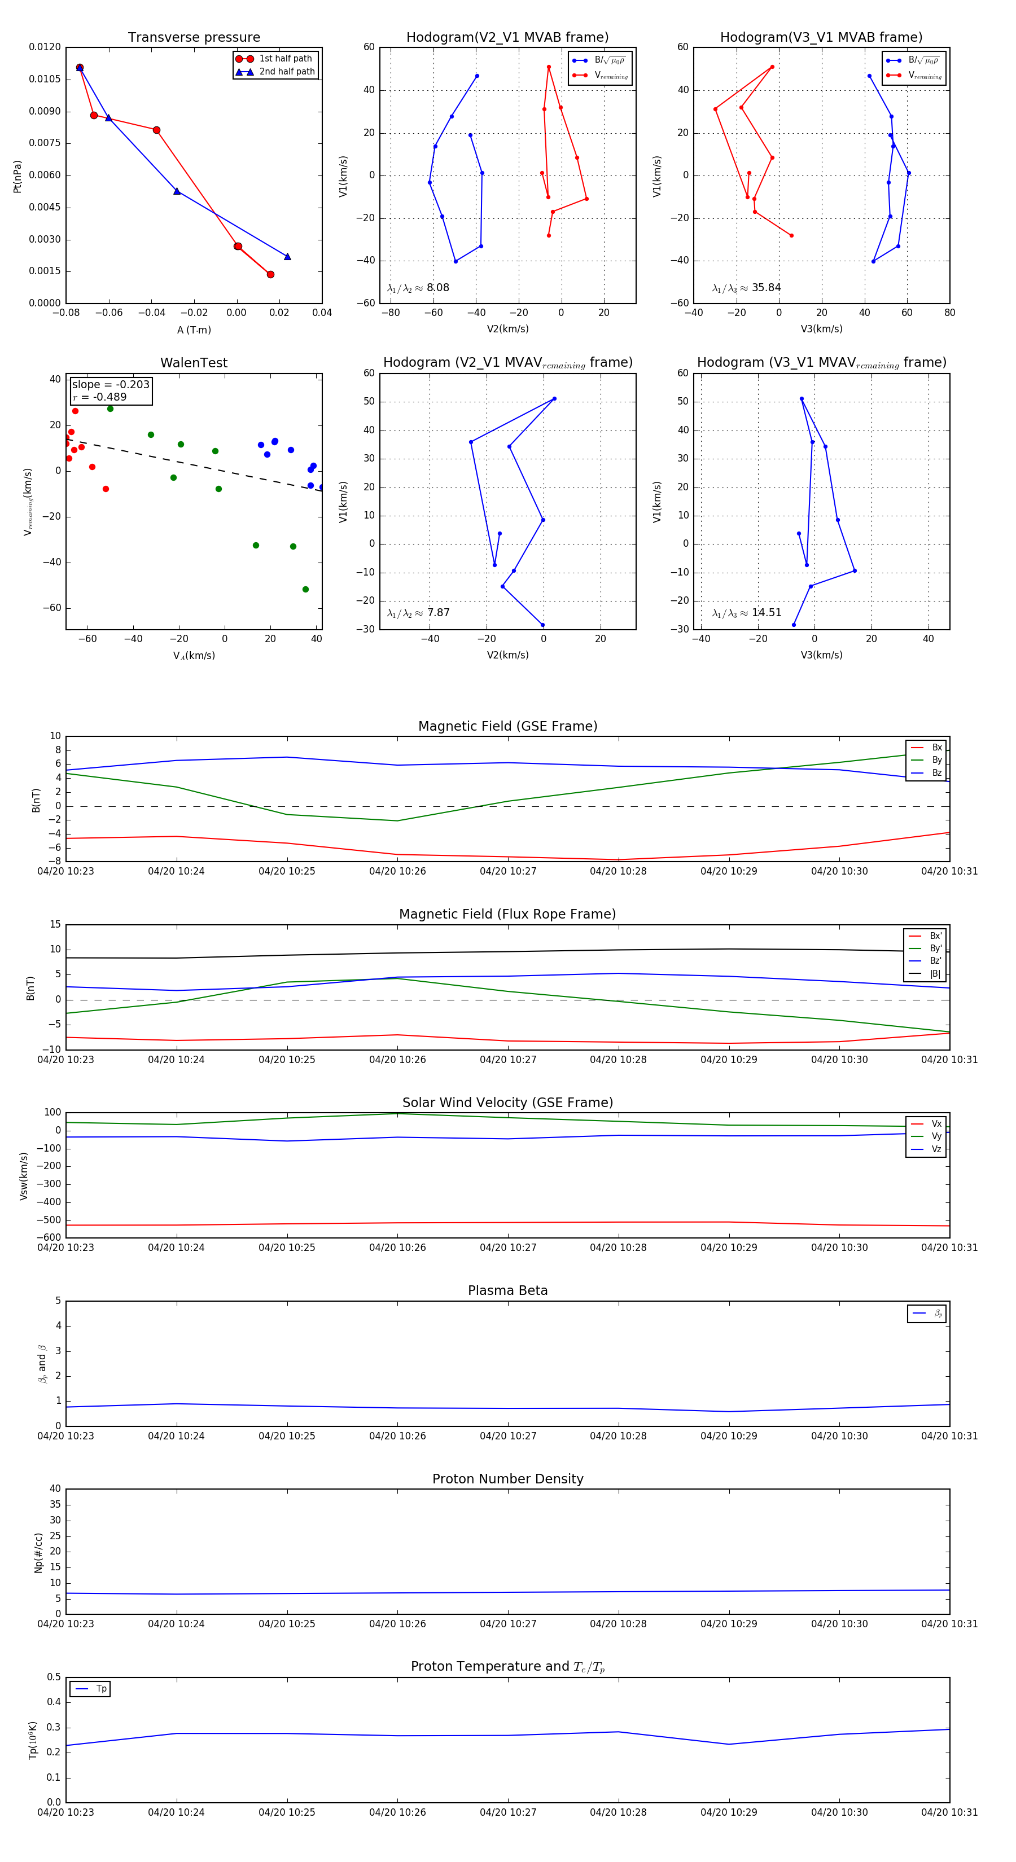Click the V_A(km/s) axis label of WalenTest
The width and height of the screenshot is (1016, 1862).
click(194, 656)
